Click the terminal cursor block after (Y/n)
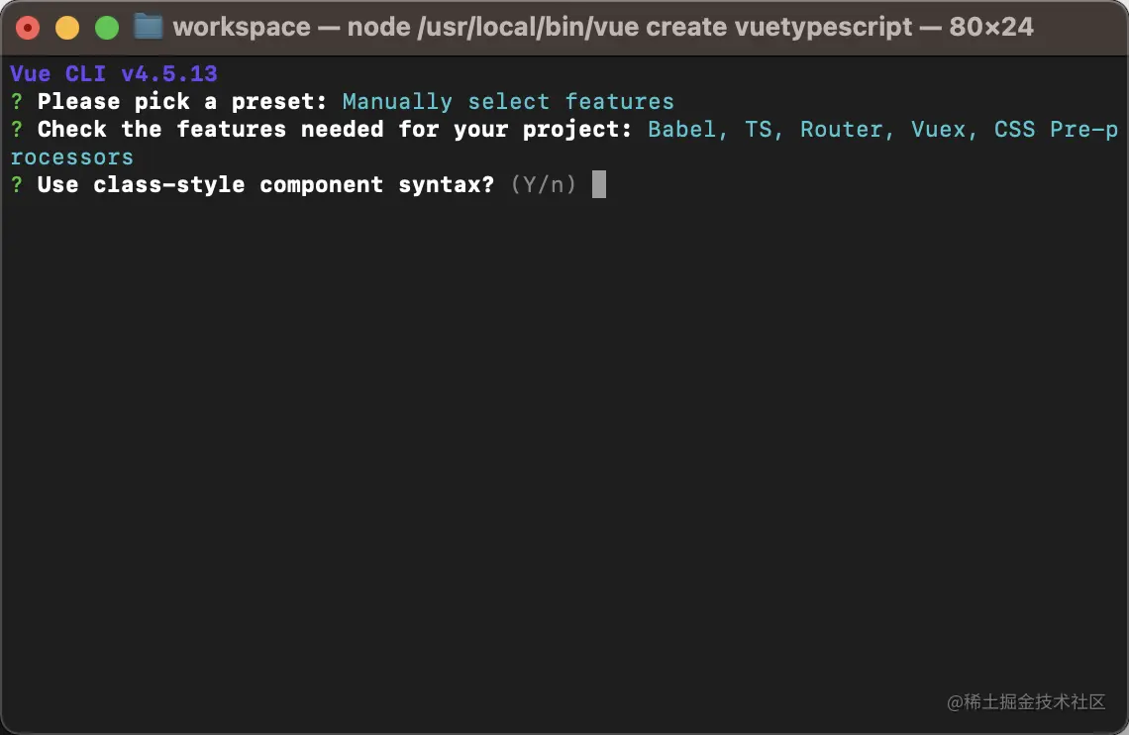The width and height of the screenshot is (1129, 735). point(599,184)
